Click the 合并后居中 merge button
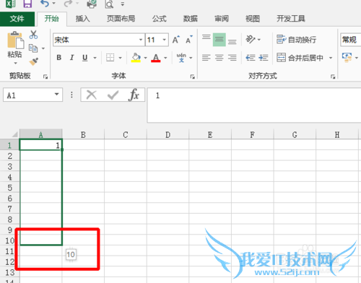Image resolution: width=361 pixels, height=283 pixels. 300,58
